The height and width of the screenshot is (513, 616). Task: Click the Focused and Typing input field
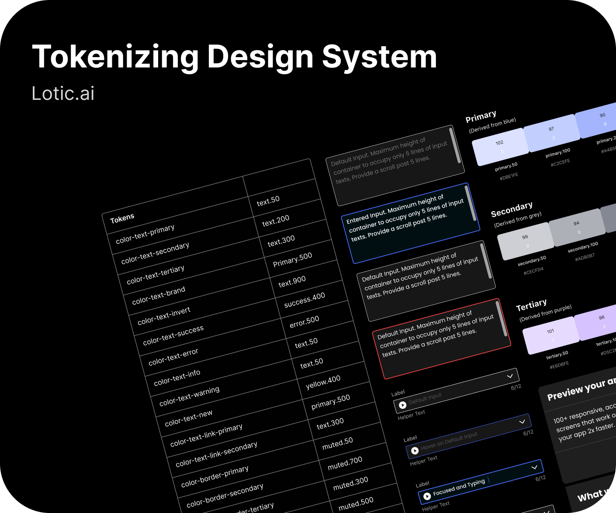481,482
